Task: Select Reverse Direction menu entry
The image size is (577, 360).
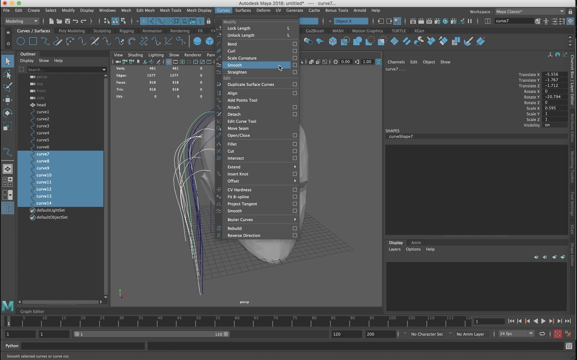Action: pyautogui.click(x=244, y=235)
